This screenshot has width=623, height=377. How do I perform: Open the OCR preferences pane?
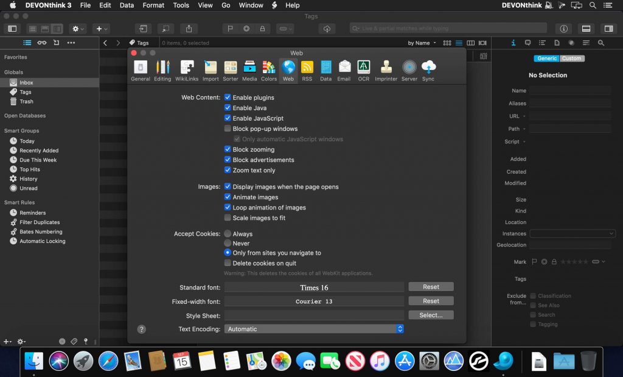[363, 71]
